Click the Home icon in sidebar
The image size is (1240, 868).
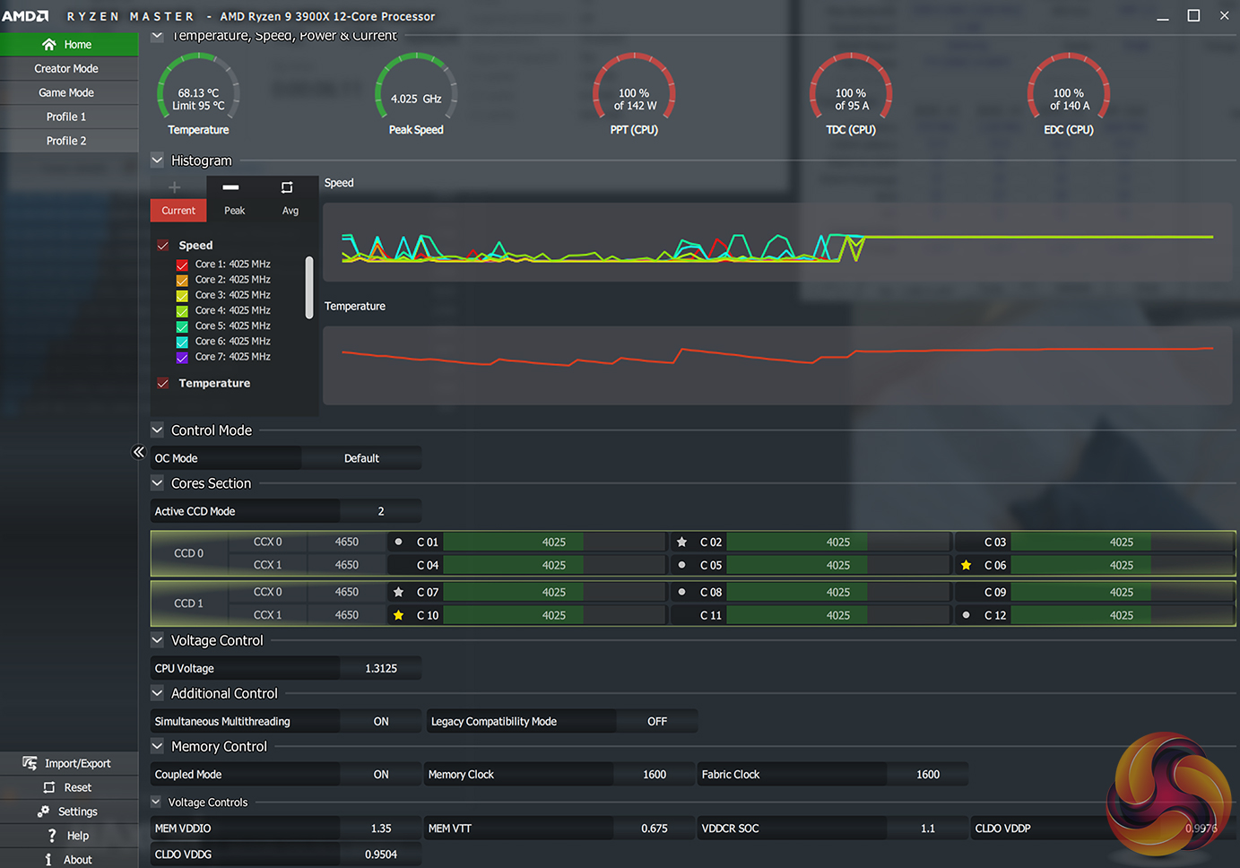coord(49,45)
